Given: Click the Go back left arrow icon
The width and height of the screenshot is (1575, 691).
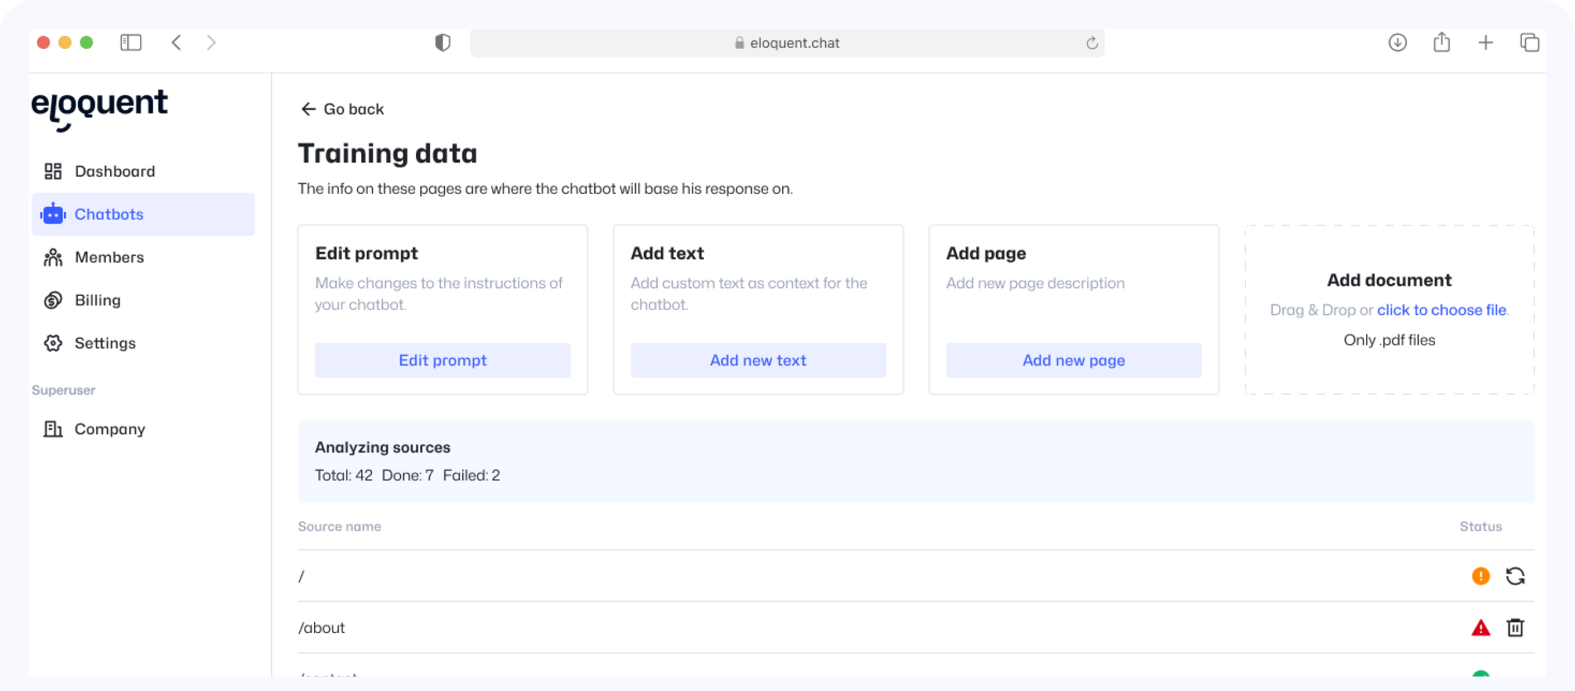Looking at the screenshot, I should click(308, 109).
